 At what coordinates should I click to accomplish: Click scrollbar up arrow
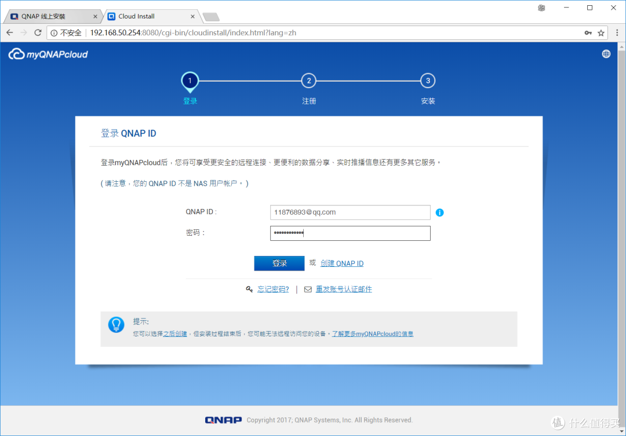(621, 47)
